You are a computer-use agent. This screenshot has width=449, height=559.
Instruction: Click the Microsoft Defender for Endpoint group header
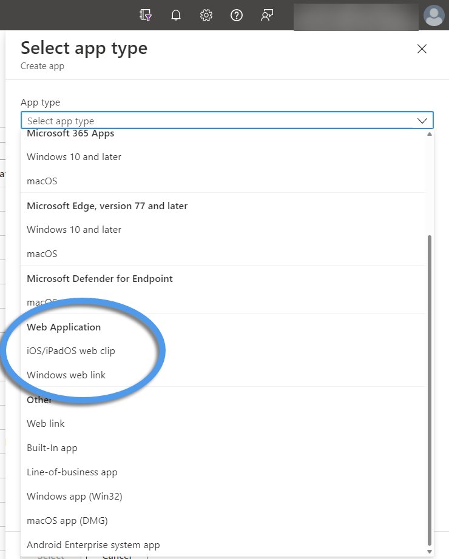(x=100, y=278)
